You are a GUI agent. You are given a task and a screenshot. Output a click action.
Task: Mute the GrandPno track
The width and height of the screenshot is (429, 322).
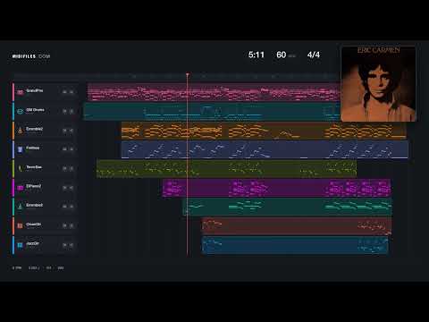[x=64, y=92]
